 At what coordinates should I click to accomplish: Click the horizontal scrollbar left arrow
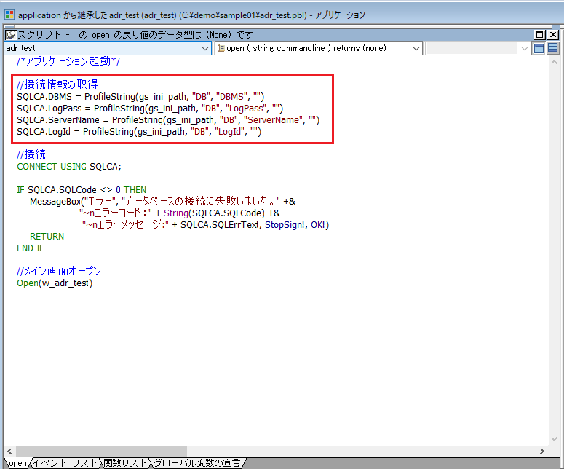tap(9, 452)
